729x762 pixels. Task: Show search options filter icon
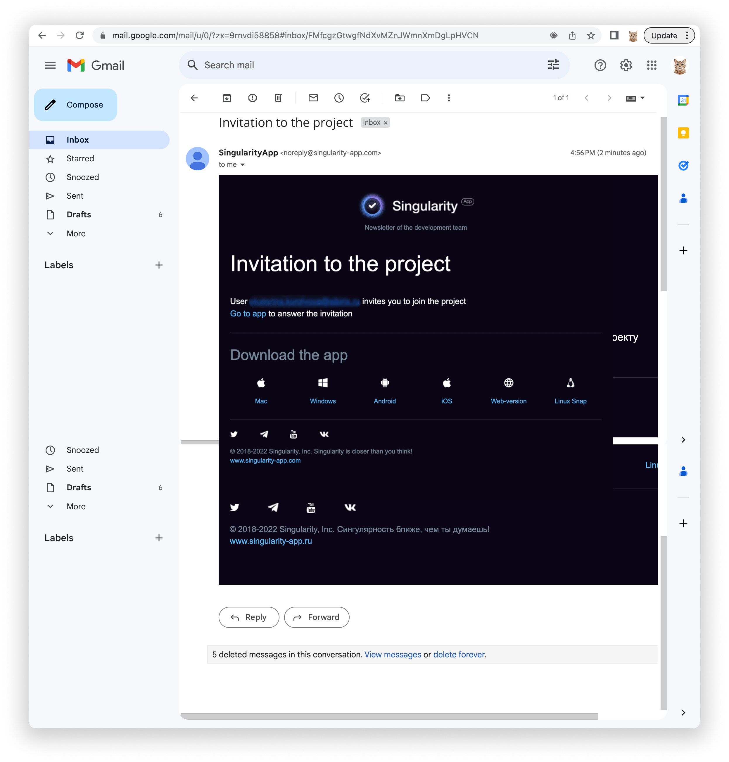pos(553,65)
